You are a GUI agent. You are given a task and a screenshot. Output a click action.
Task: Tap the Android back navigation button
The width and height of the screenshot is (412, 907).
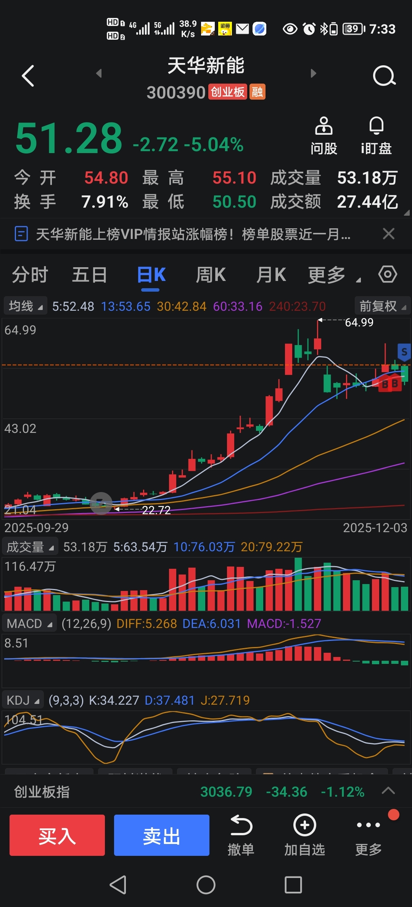click(x=118, y=884)
